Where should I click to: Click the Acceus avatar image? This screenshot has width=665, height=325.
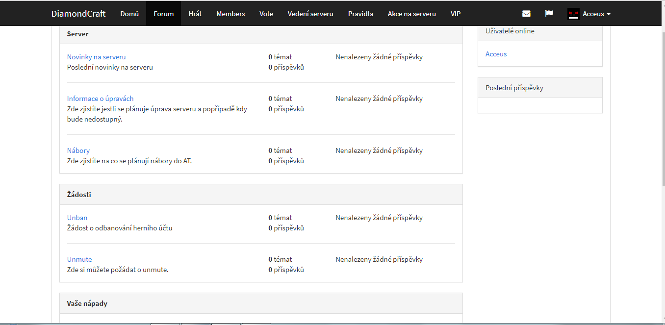[573, 14]
